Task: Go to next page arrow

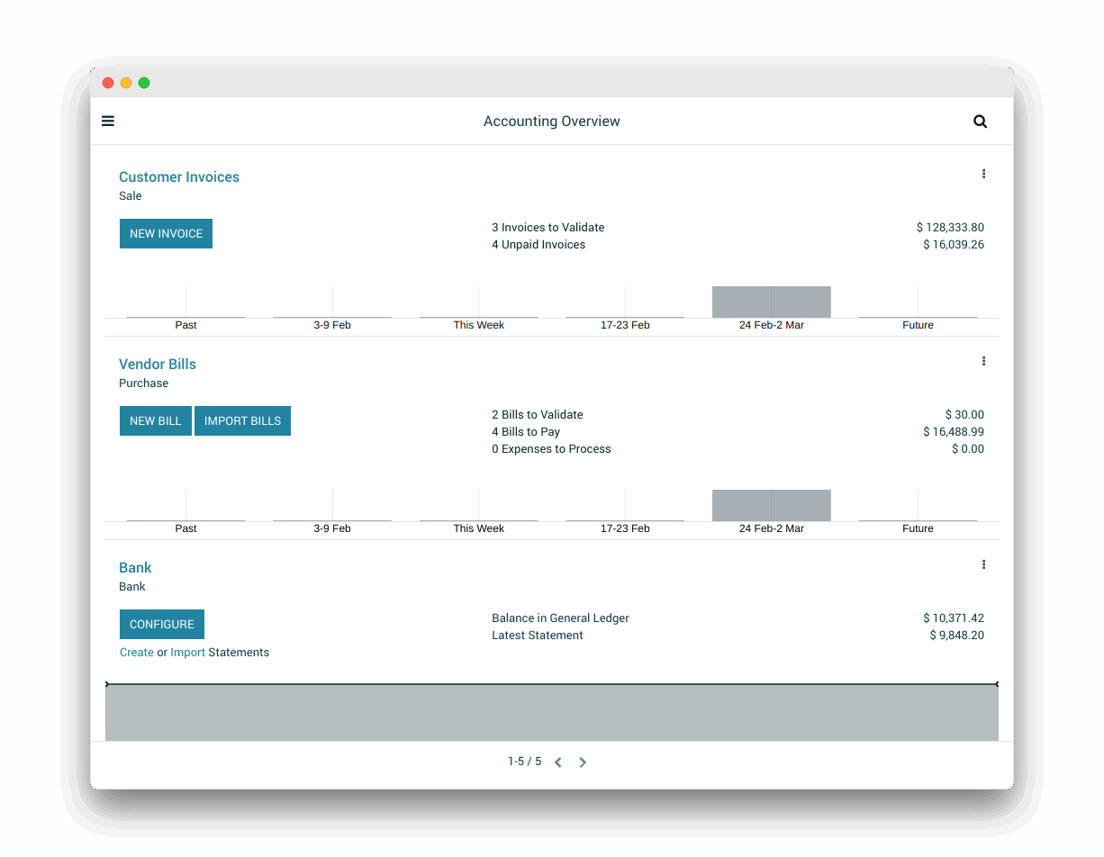Action: click(x=583, y=762)
